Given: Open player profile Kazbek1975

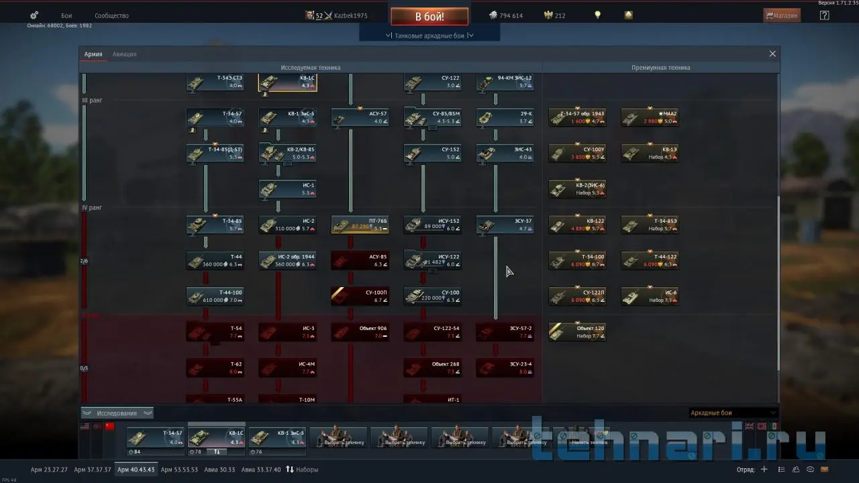Looking at the screenshot, I should [350, 15].
